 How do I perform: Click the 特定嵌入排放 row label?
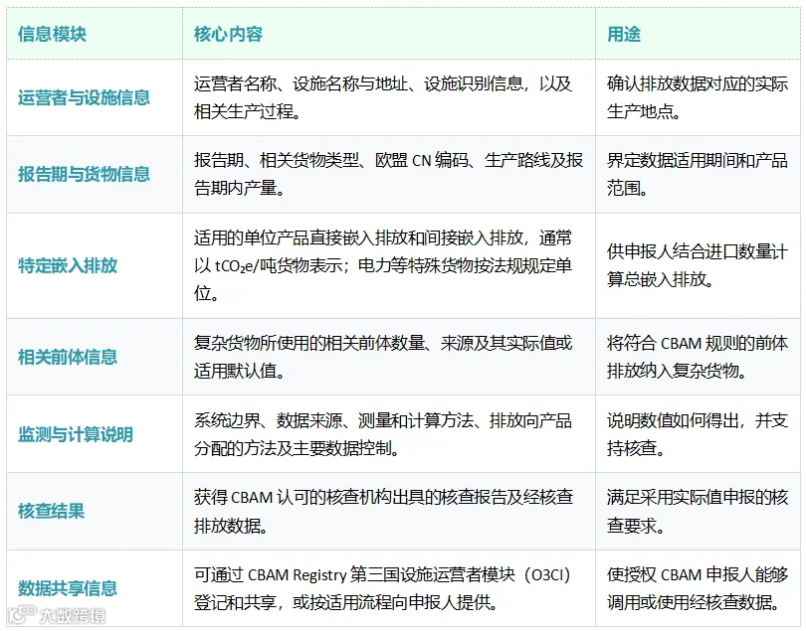(x=68, y=266)
